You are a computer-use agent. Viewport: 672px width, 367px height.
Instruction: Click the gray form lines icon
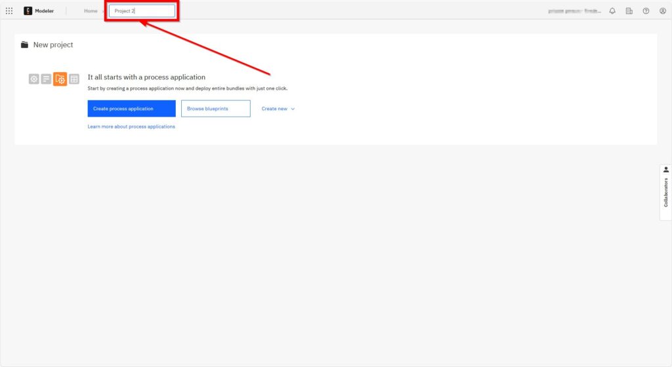[47, 79]
